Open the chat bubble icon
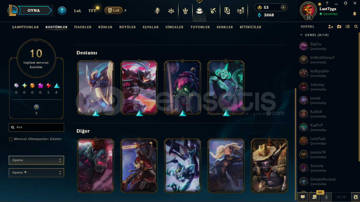Viewport: 360px width, 202px height. tap(302, 197)
